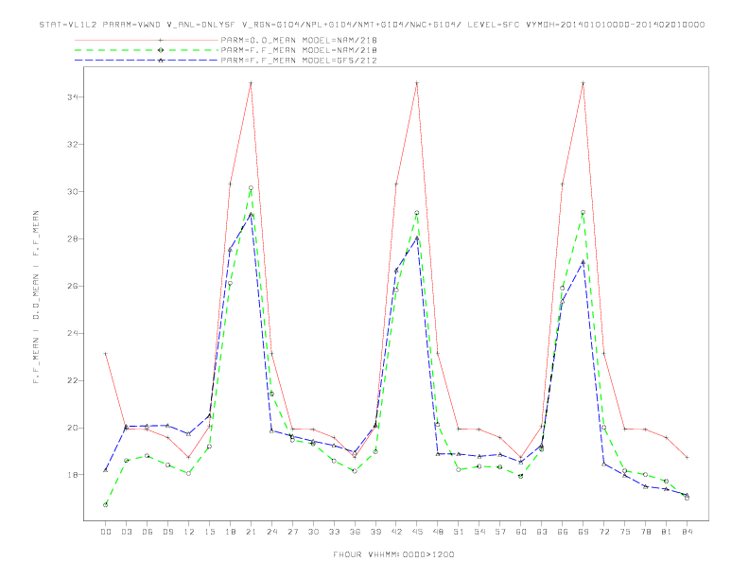Select legend entry PARM=O.O_MEAN MODEL=NAM/218
This screenshot has width=749, height=579.
299,40
